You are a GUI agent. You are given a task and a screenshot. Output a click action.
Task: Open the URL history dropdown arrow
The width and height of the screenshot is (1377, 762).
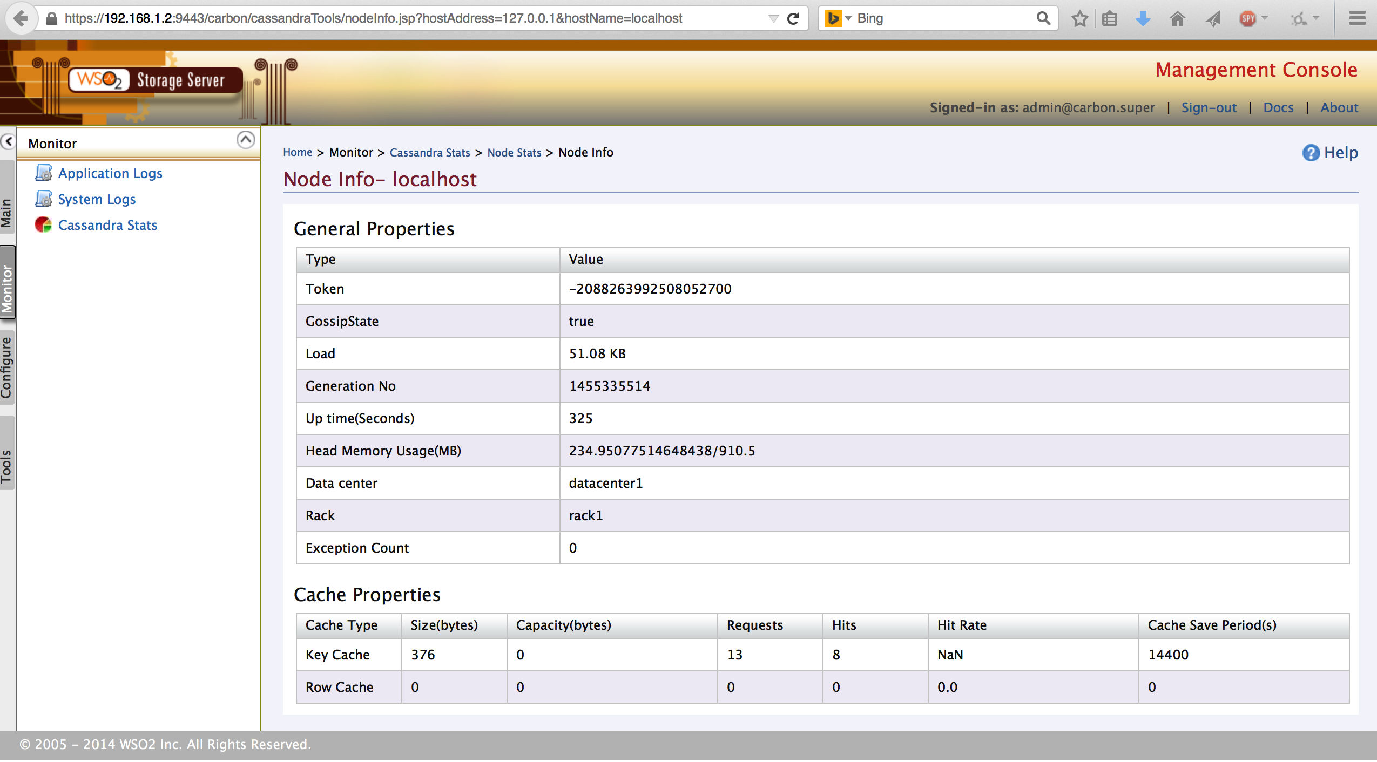coord(773,19)
